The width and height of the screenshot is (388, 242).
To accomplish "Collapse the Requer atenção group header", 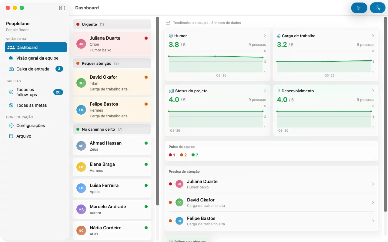I will coord(112,63).
